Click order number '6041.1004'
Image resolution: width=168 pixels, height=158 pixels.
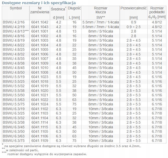tap(40, 45)
